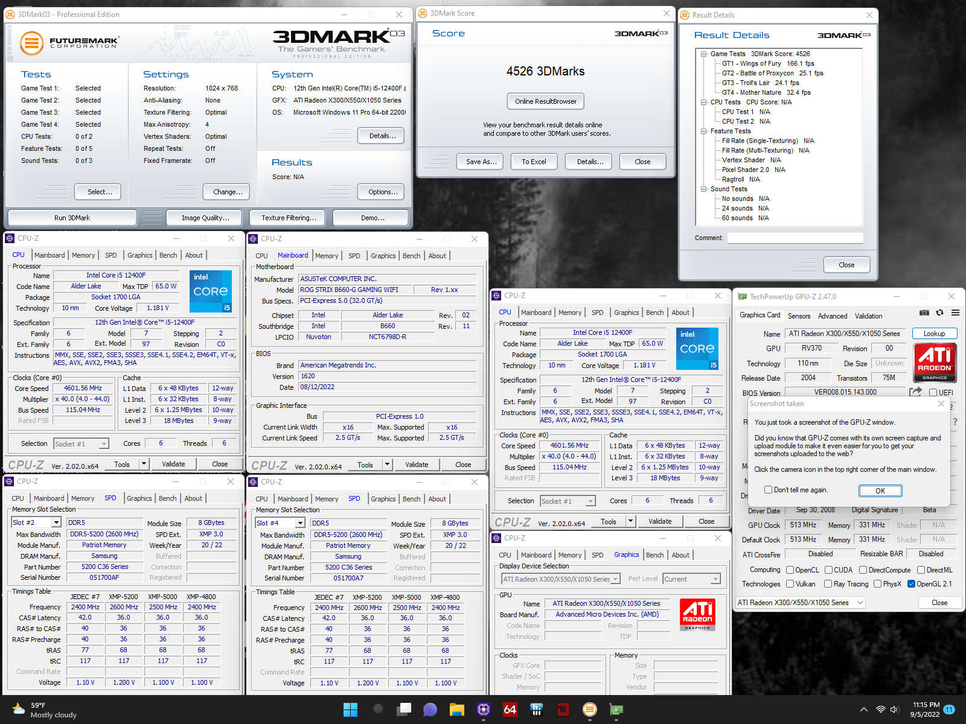Toggle the CUDA checkbox
Screen dimensions: 966x724
pos(829,570)
